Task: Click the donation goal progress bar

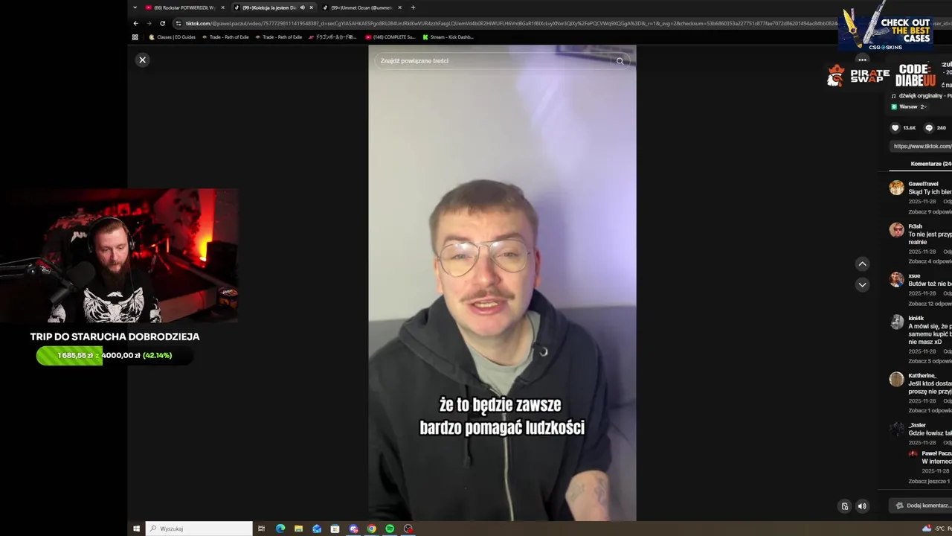Action: tap(115, 355)
